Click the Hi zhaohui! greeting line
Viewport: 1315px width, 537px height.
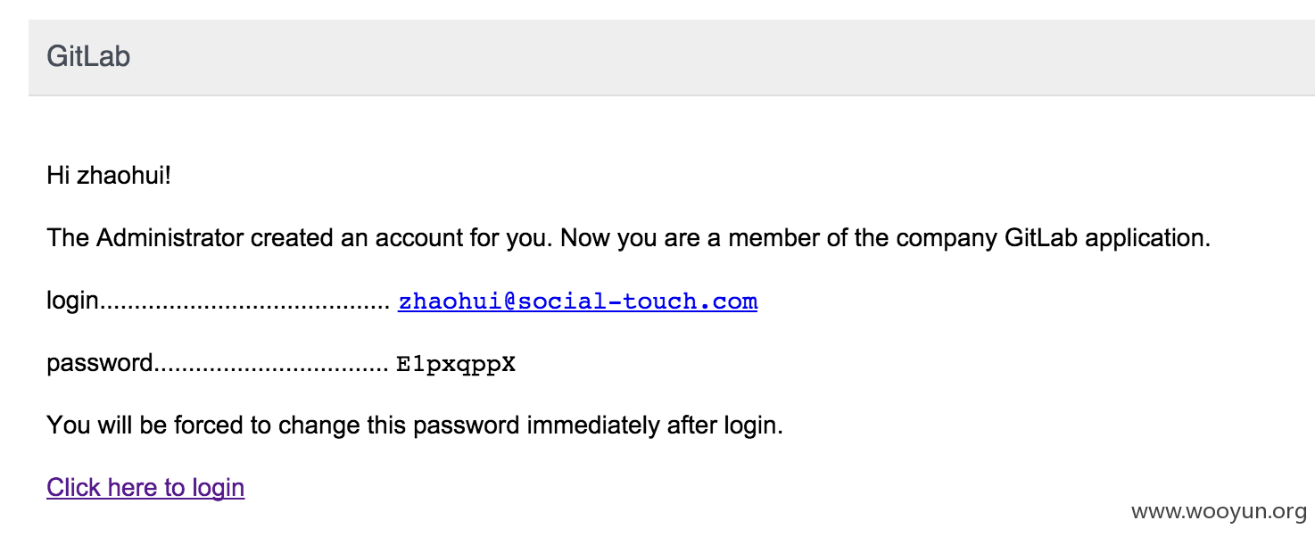pyautogui.click(x=108, y=176)
